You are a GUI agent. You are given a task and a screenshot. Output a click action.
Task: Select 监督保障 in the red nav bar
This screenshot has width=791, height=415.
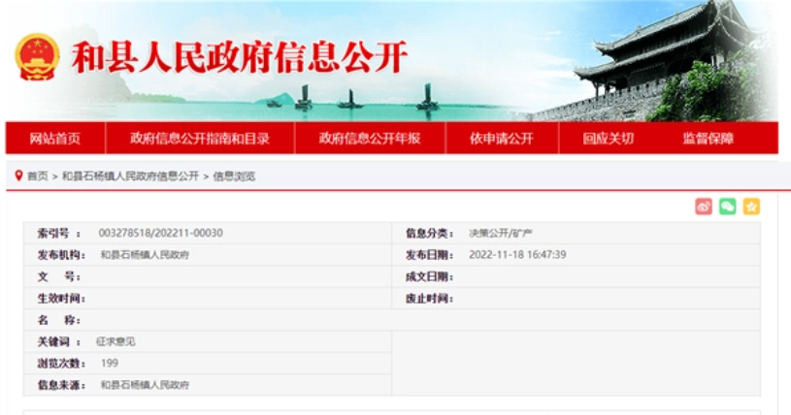click(x=708, y=139)
